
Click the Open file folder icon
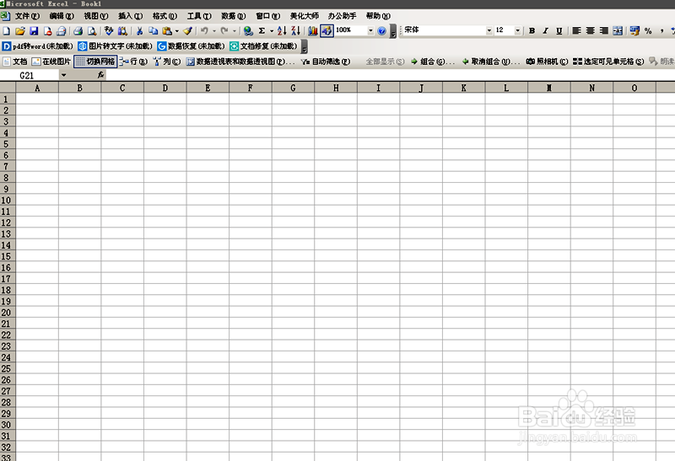[x=19, y=31]
